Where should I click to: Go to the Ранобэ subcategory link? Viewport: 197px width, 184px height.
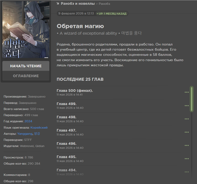click(x=104, y=4)
